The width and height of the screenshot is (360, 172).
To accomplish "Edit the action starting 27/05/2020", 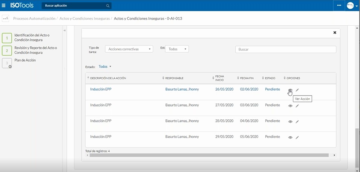I will coord(297,106).
